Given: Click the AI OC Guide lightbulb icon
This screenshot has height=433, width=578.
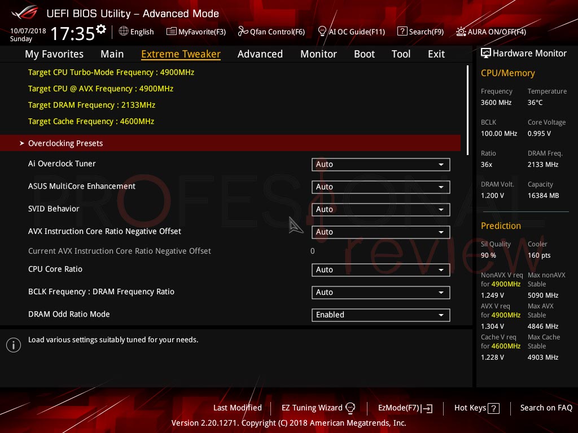Looking at the screenshot, I should coord(322,32).
